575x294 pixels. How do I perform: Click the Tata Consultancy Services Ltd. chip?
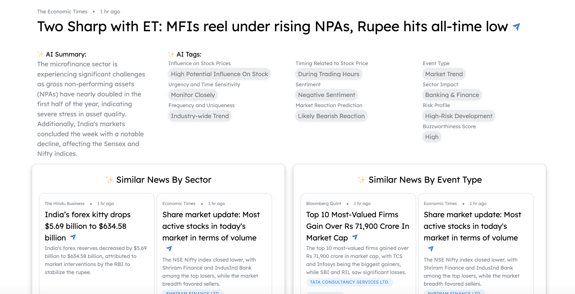349,282
